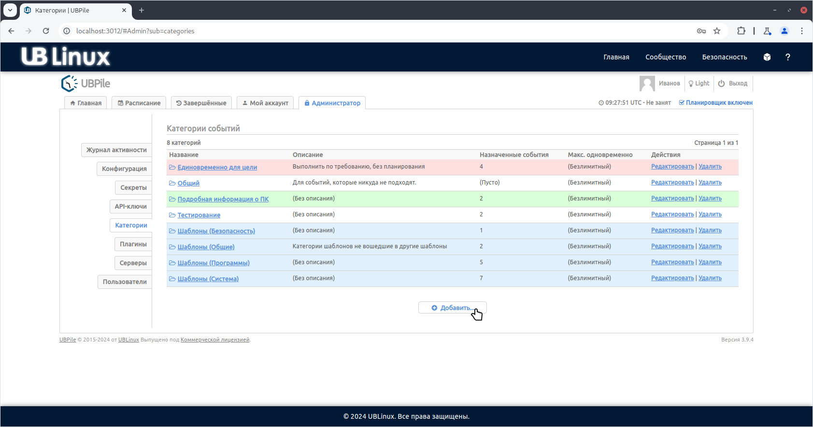Open the Chrome Labs flask icon
This screenshot has height=427, width=813.
tap(767, 31)
